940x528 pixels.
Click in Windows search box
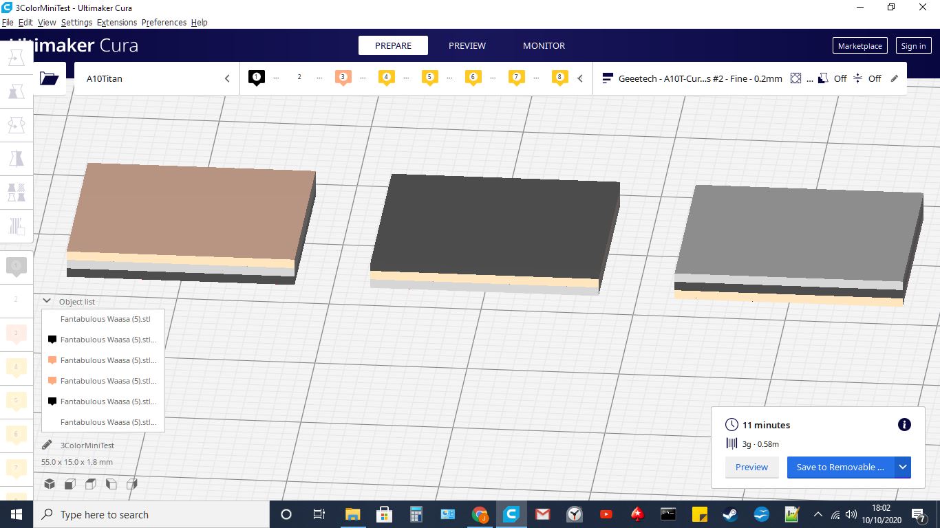(150, 514)
